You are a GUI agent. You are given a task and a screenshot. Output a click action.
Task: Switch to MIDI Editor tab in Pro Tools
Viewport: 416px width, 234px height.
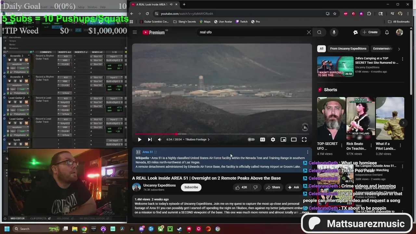click(18, 218)
